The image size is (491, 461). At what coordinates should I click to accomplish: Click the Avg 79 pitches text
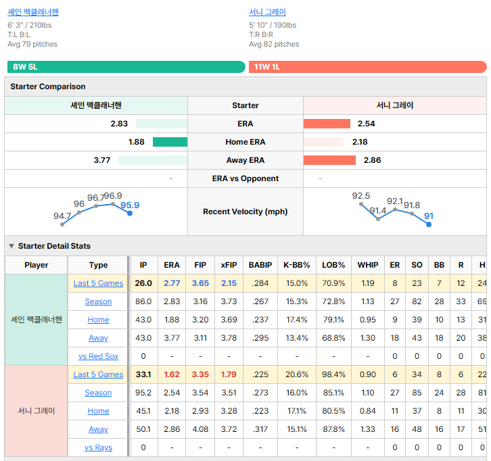point(32,44)
